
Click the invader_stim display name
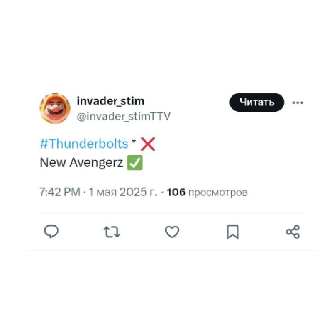tap(110, 100)
